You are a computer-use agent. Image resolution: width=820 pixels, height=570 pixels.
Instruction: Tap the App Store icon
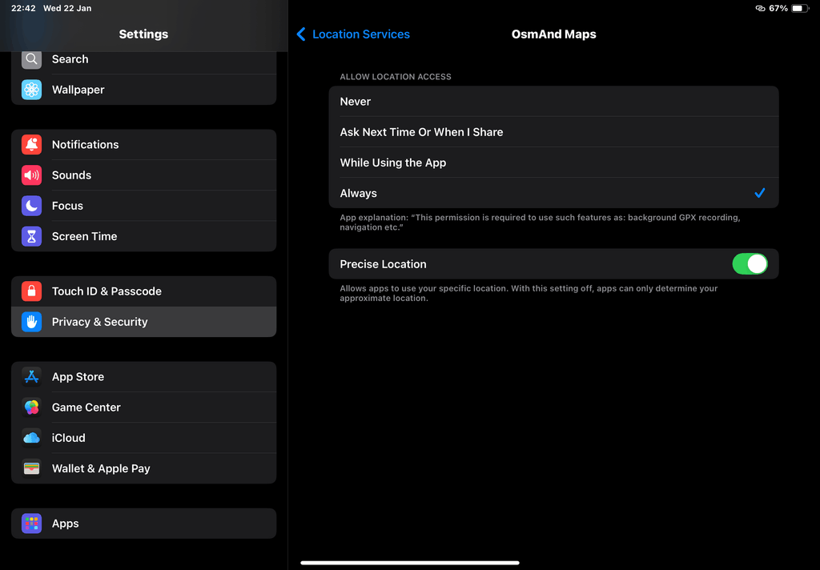click(31, 376)
